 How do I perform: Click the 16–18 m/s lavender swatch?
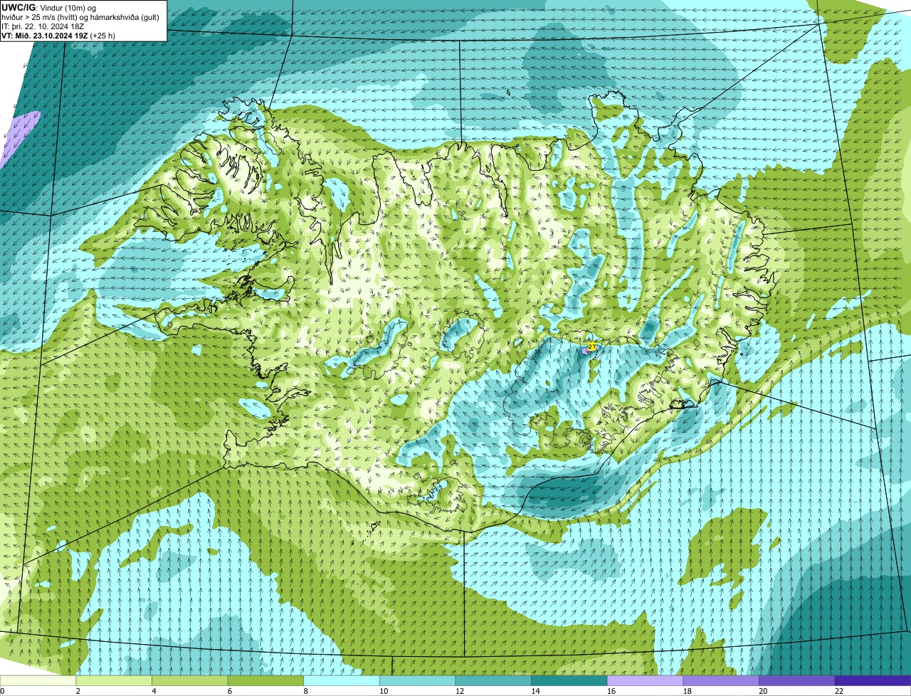point(646,680)
